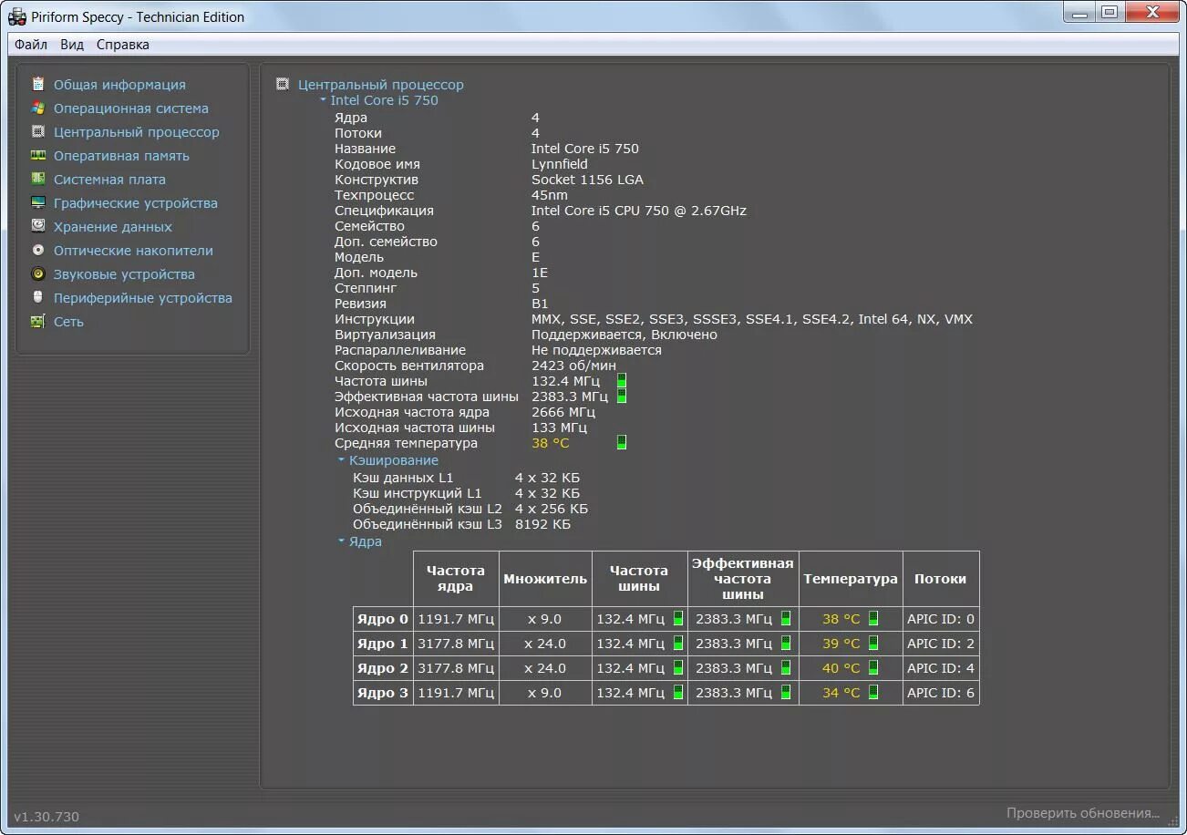Viewport: 1187px width, 835px height.
Task: Select Общая информация in sidebar
Action: point(119,84)
